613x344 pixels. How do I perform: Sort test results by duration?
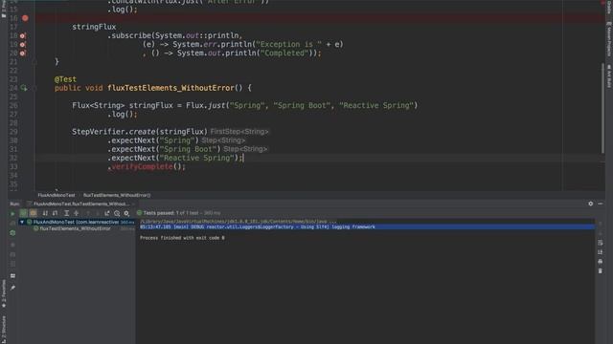click(56, 213)
